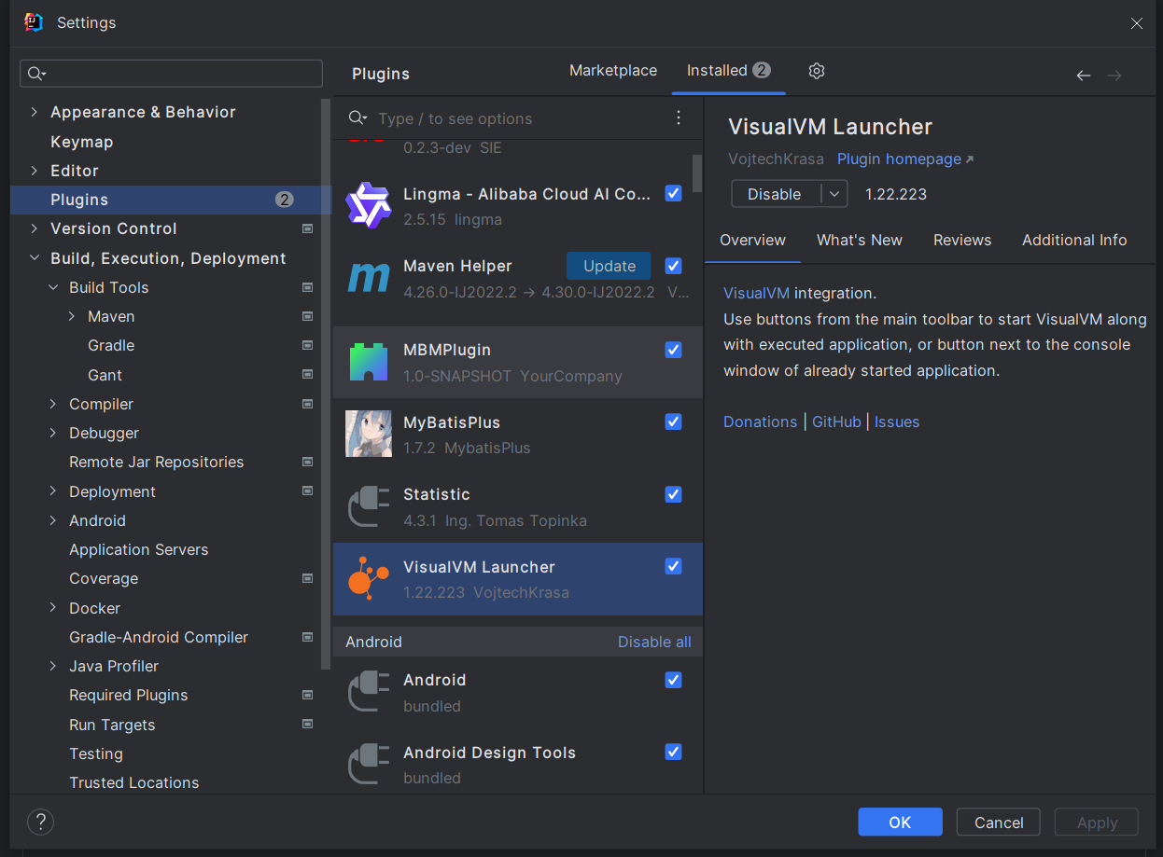The height and width of the screenshot is (857, 1163).
Task: Collapse the Build, Execution, Deployment section
Action: point(35,258)
